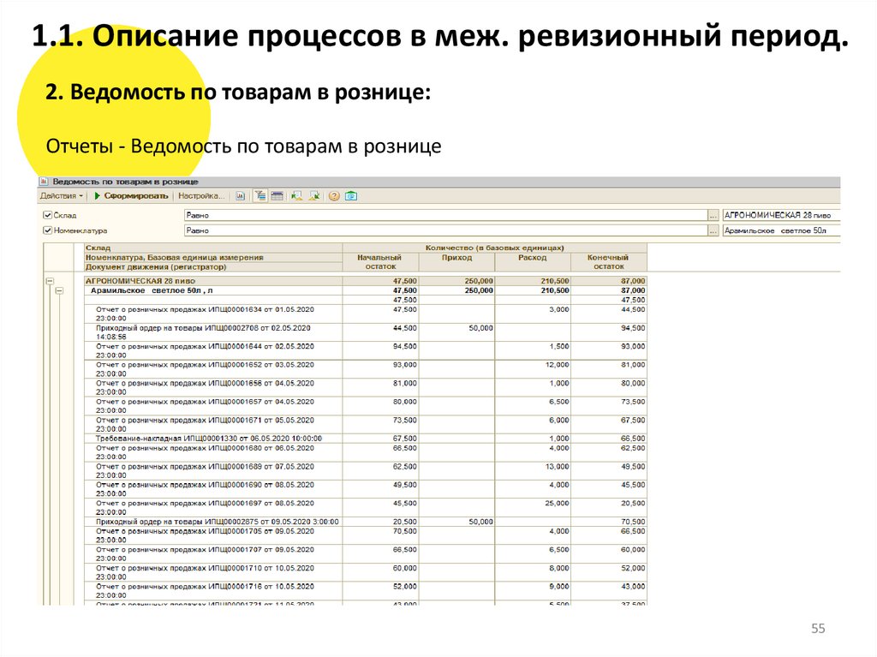Click the АГРОНОМИЧЕСКАЯ 28 пиво value field

tap(781, 215)
